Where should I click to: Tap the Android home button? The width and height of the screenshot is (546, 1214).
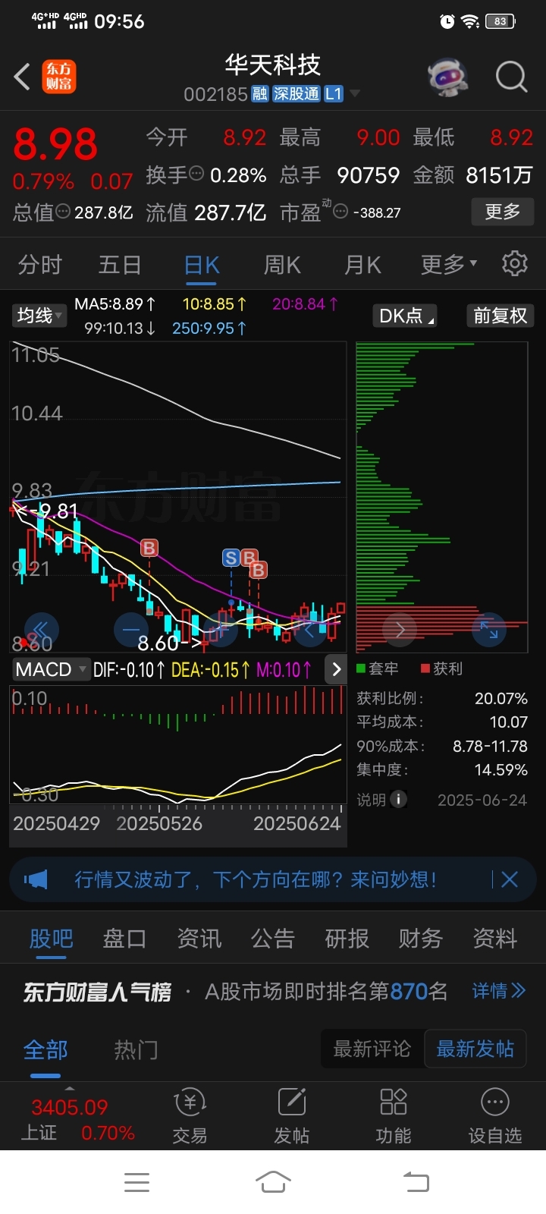(x=273, y=1182)
